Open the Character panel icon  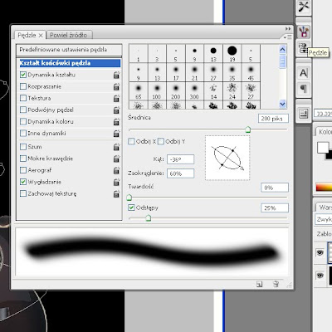click(304, 73)
